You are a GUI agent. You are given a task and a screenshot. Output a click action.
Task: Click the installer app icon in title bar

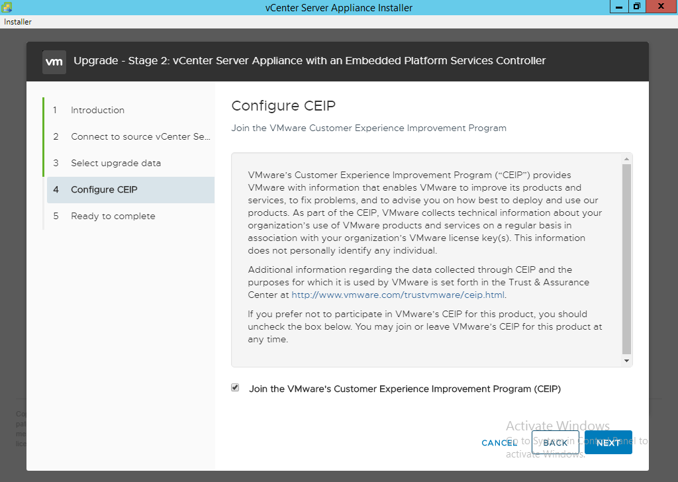tap(7, 7)
